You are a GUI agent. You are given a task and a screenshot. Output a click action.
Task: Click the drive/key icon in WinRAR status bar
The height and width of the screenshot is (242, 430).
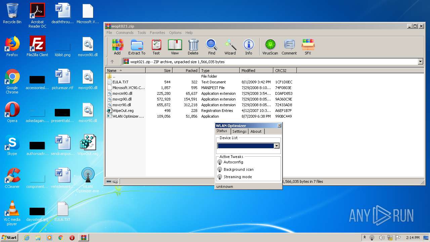coord(112,182)
